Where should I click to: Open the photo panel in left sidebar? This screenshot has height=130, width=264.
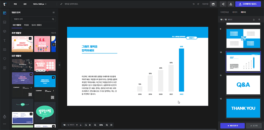point(4,22)
